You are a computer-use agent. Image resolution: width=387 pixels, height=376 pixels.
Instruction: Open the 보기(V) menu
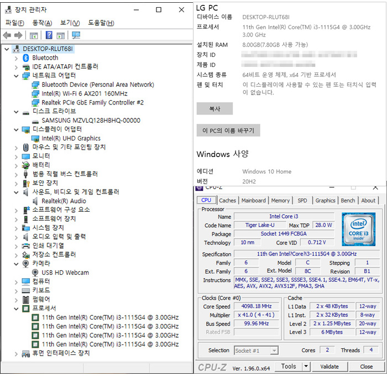(70, 23)
